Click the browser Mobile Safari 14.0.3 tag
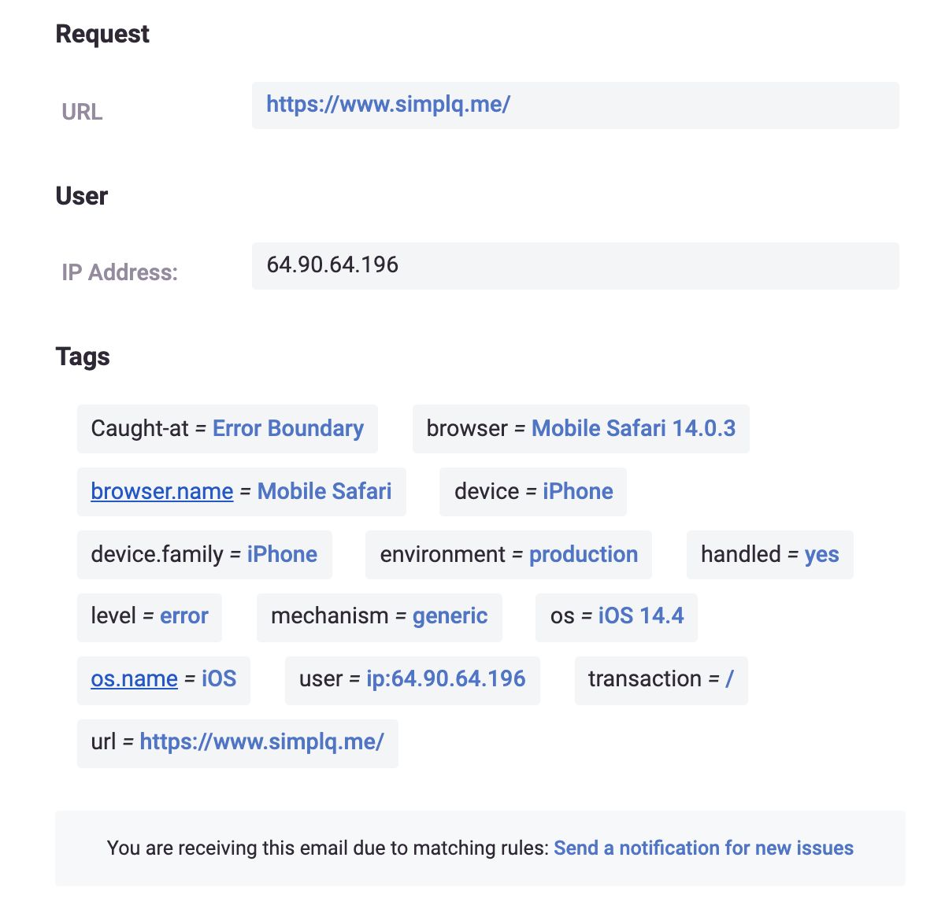945x924 pixels. (580, 428)
